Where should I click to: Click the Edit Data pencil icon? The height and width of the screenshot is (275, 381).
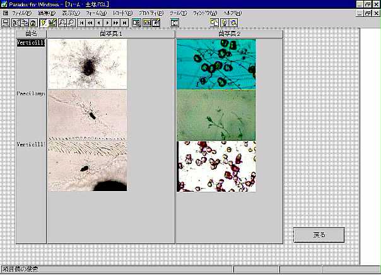point(156,23)
